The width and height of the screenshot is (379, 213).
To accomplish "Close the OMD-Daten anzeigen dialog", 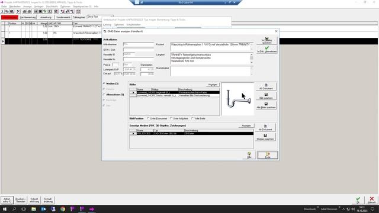I will tap(277, 31).
